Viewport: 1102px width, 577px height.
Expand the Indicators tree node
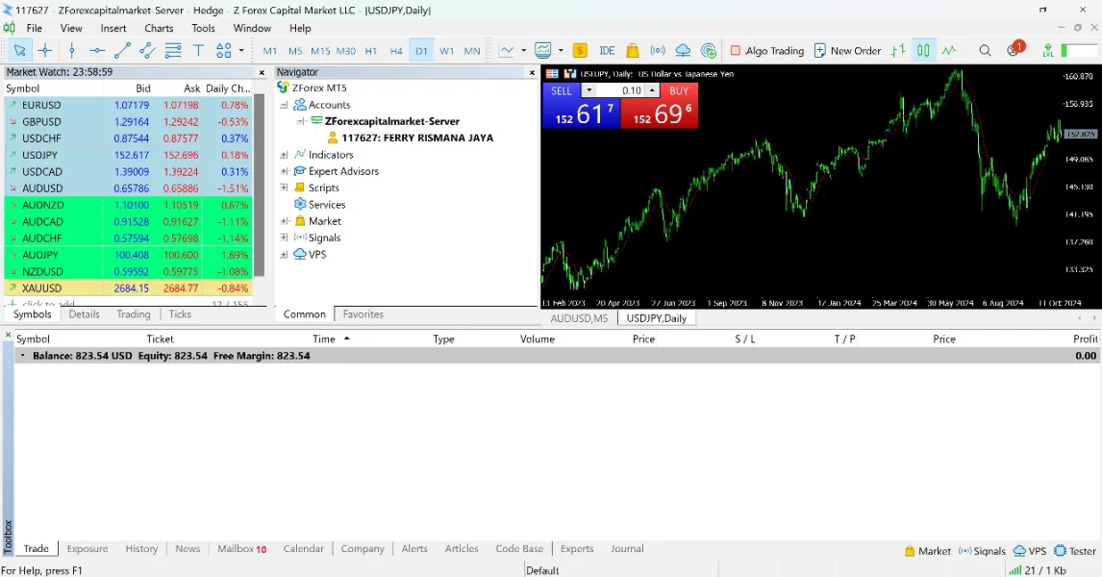coord(284,155)
